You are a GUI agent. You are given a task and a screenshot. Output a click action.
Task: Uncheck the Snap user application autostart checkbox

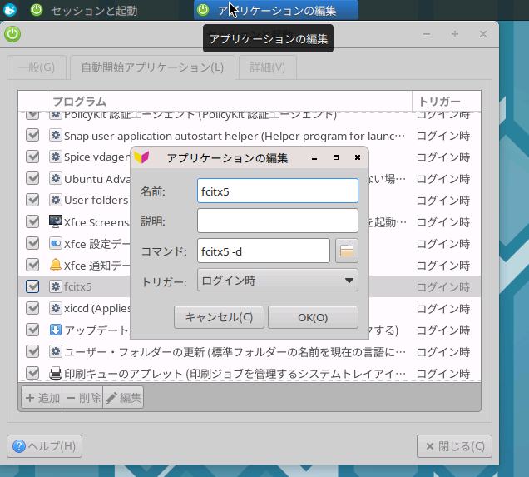(x=32, y=136)
